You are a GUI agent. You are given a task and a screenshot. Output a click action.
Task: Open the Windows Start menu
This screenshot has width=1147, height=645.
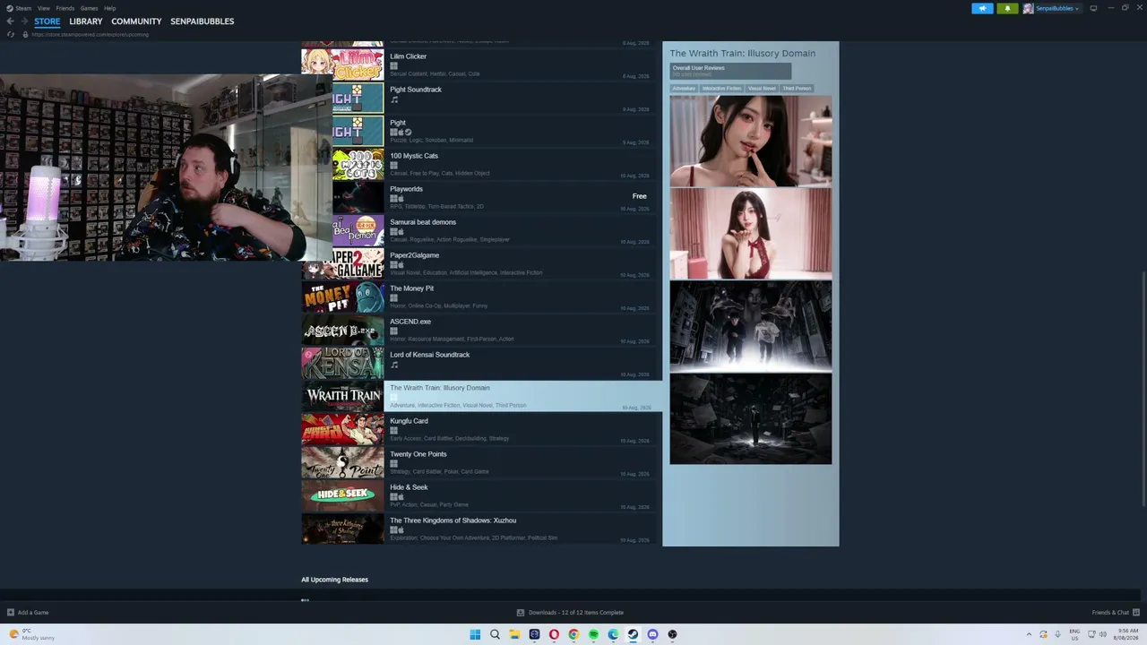pos(475,634)
